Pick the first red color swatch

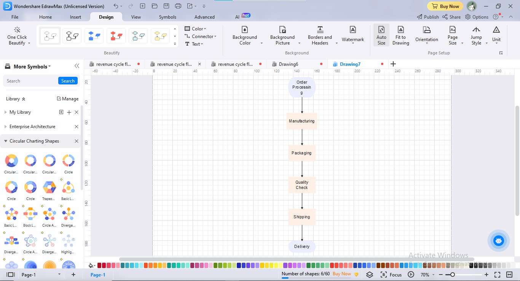(x=99, y=265)
